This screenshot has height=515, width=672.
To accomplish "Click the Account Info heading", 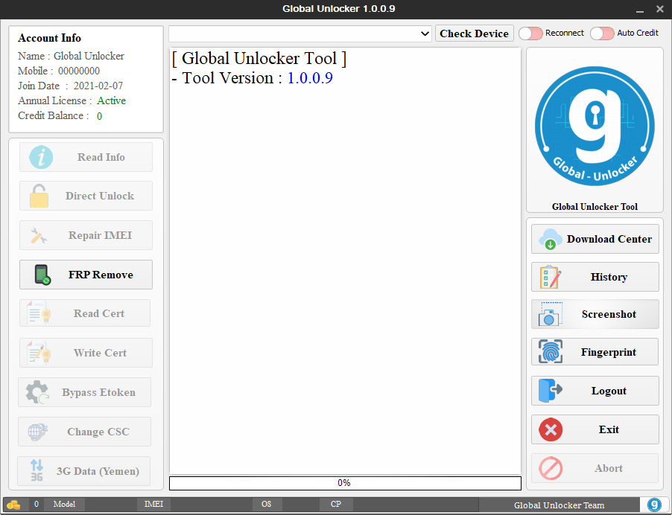I will pos(49,38).
